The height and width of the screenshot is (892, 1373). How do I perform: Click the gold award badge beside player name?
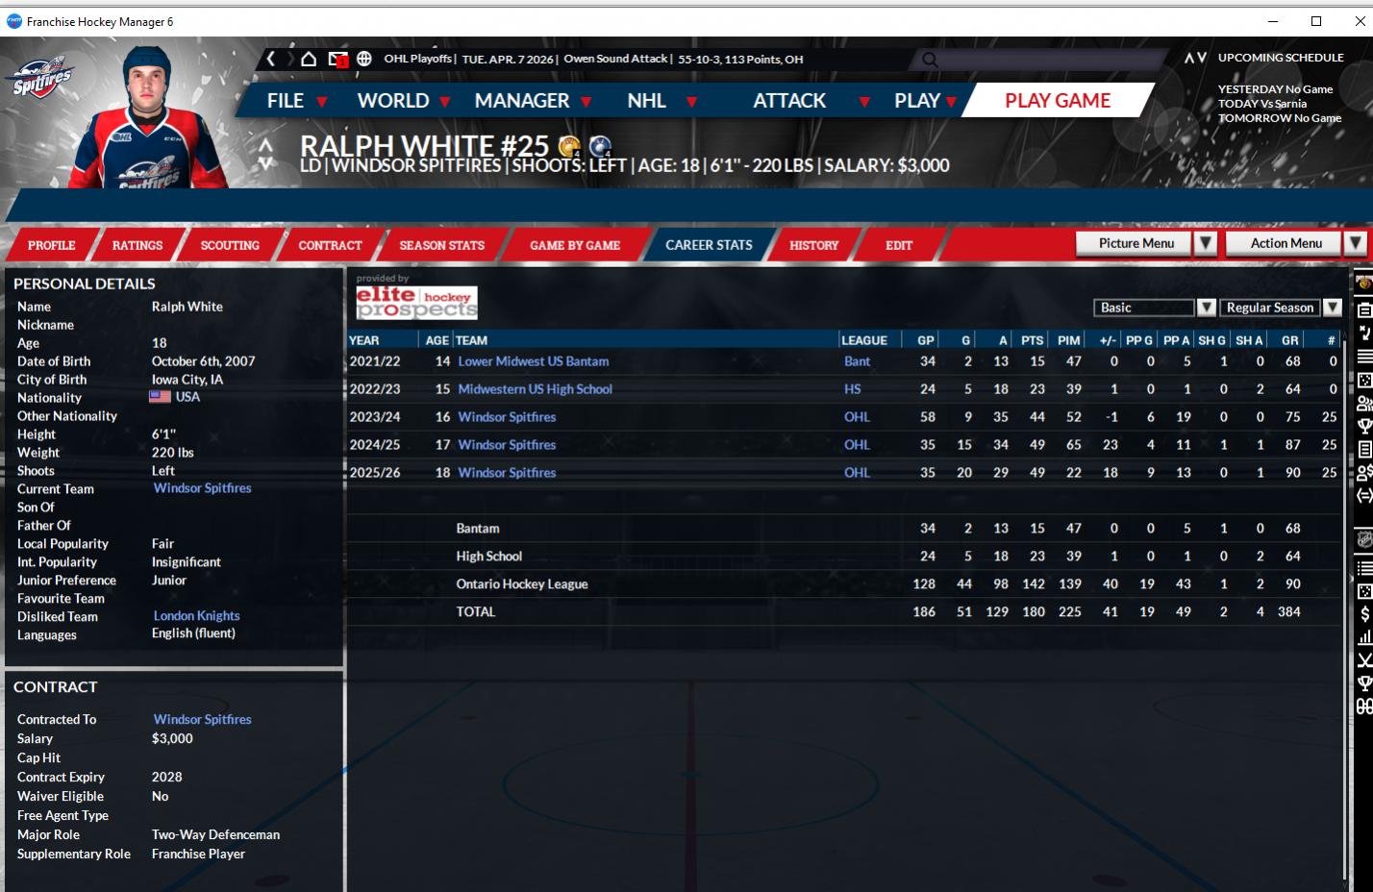[x=569, y=146]
